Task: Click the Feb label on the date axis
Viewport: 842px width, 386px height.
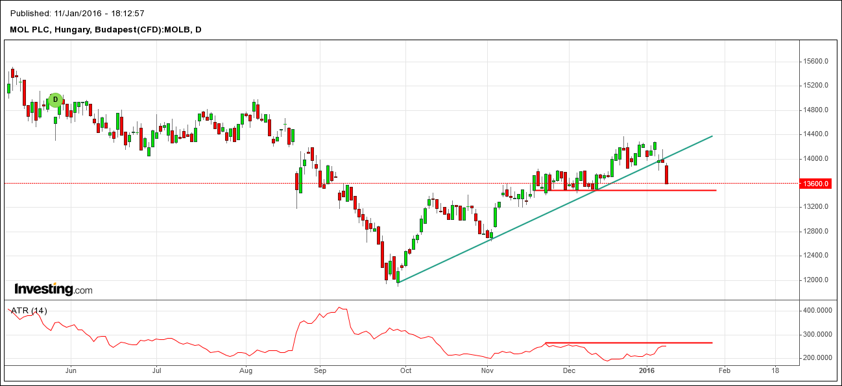Action: (x=724, y=370)
